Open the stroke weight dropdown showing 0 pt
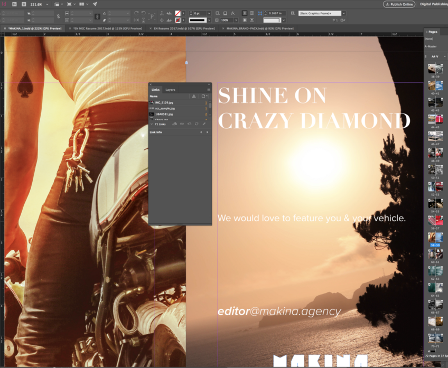Image resolution: width=448 pixels, height=368 pixels. coord(209,13)
